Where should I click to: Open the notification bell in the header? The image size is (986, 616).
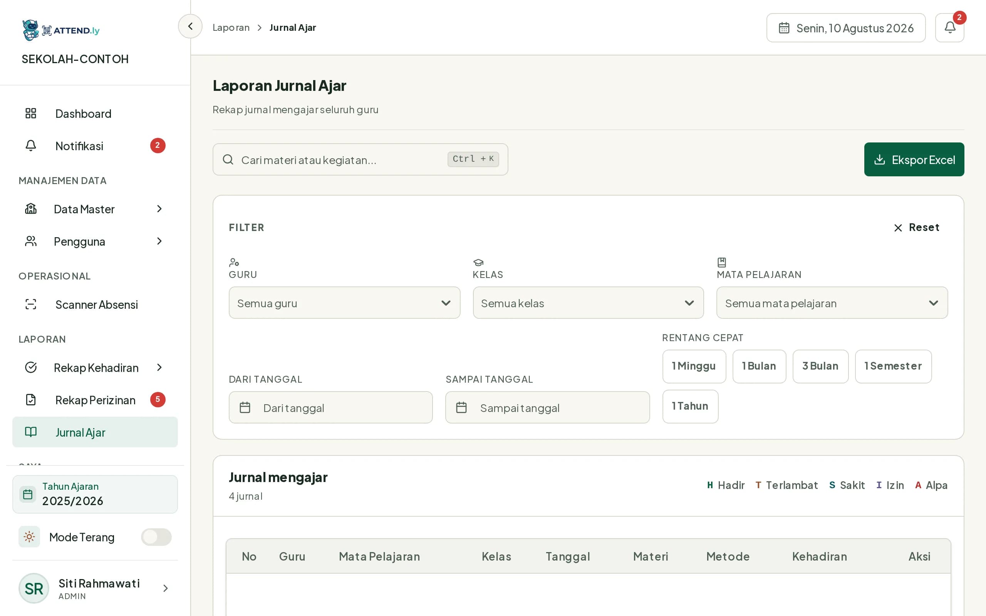pyautogui.click(x=949, y=28)
